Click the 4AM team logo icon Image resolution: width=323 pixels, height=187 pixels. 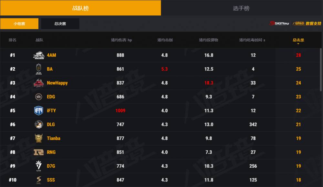coord(39,55)
